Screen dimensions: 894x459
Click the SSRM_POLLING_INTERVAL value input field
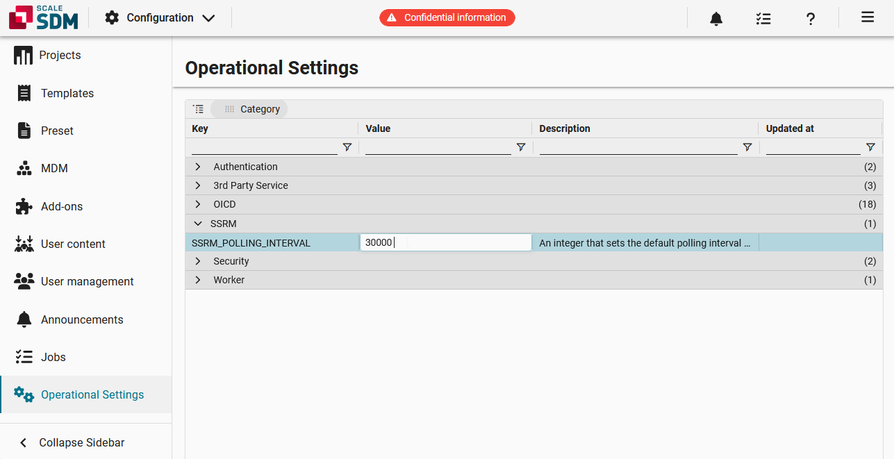(445, 242)
